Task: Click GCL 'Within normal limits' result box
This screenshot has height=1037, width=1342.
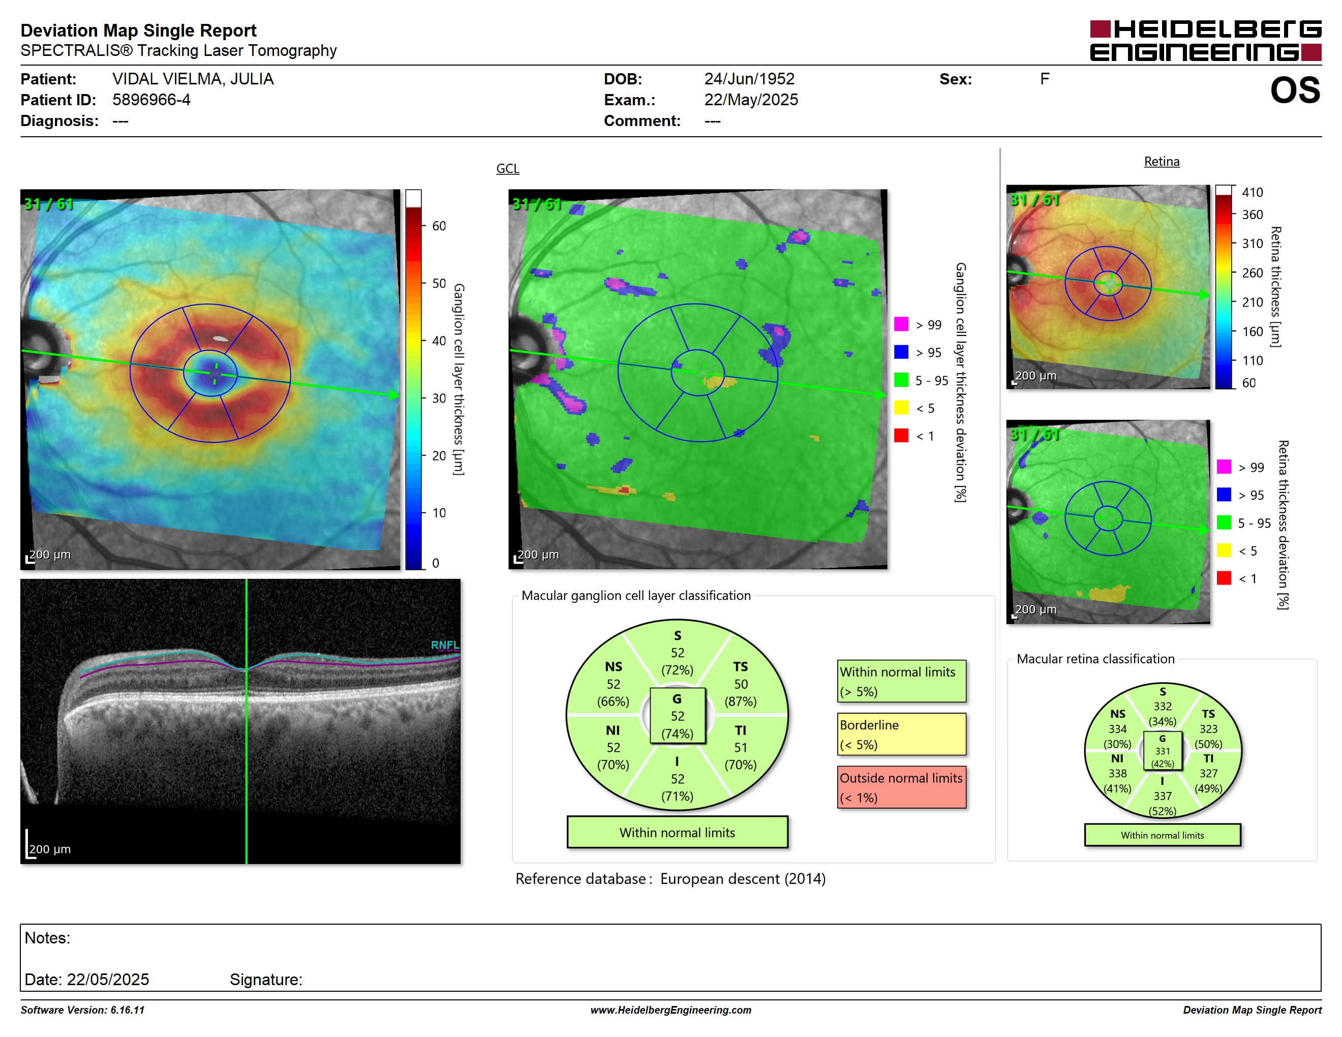Action: (677, 833)
